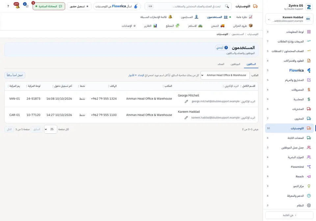
Task: Open Flowrica sidebar icon
Action: [309, 70]
